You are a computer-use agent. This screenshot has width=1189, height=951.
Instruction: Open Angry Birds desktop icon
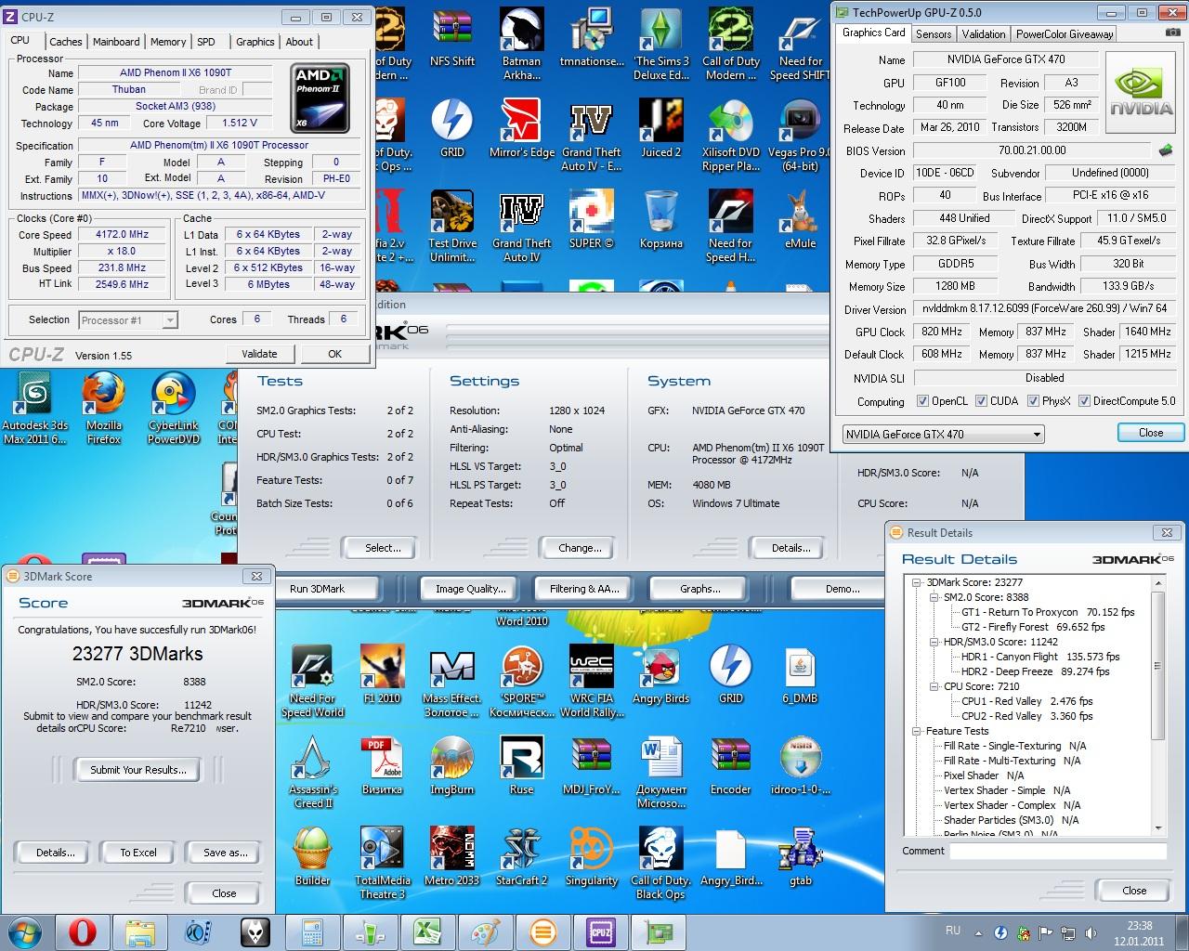click(661, 673)
